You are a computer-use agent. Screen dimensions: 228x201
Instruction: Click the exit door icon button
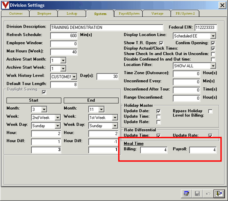coord(219,194)
